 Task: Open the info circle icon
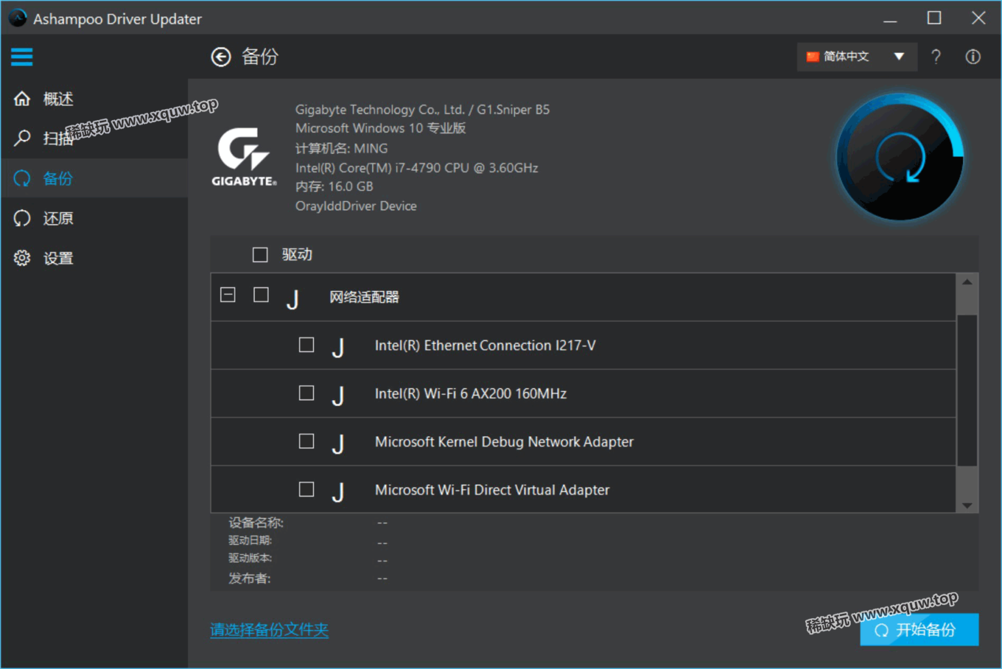click(973, 57)
